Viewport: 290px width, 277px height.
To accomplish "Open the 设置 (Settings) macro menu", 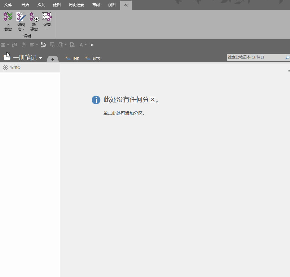I will tap(47, 21).
